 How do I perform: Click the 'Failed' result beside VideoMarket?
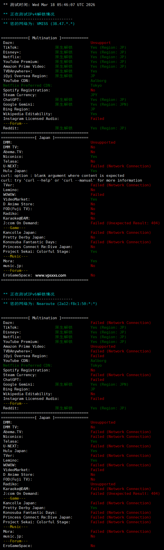click(x=98, y=470)
